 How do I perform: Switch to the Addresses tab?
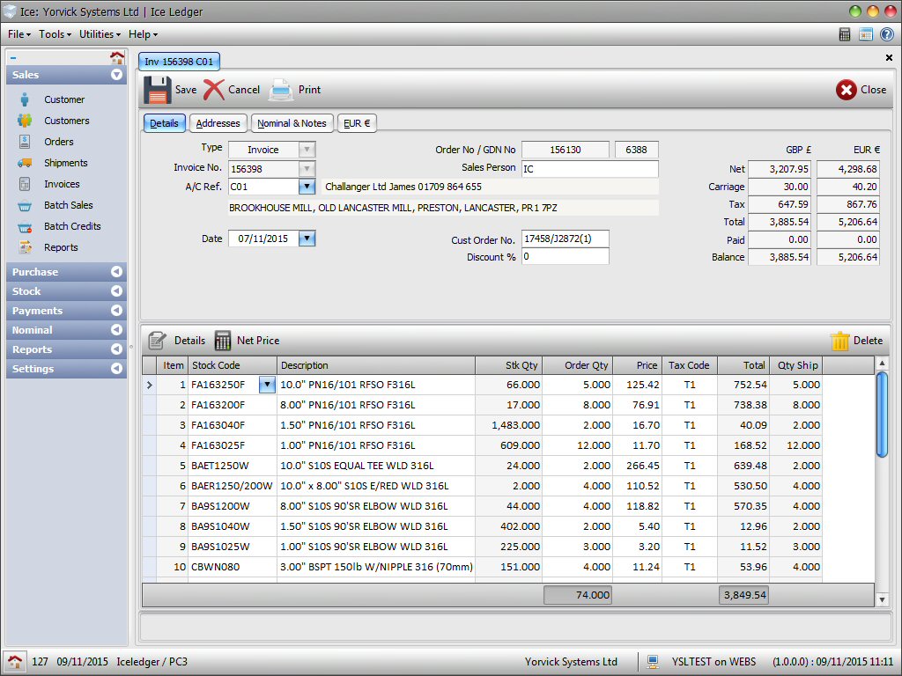pos(218,123)
